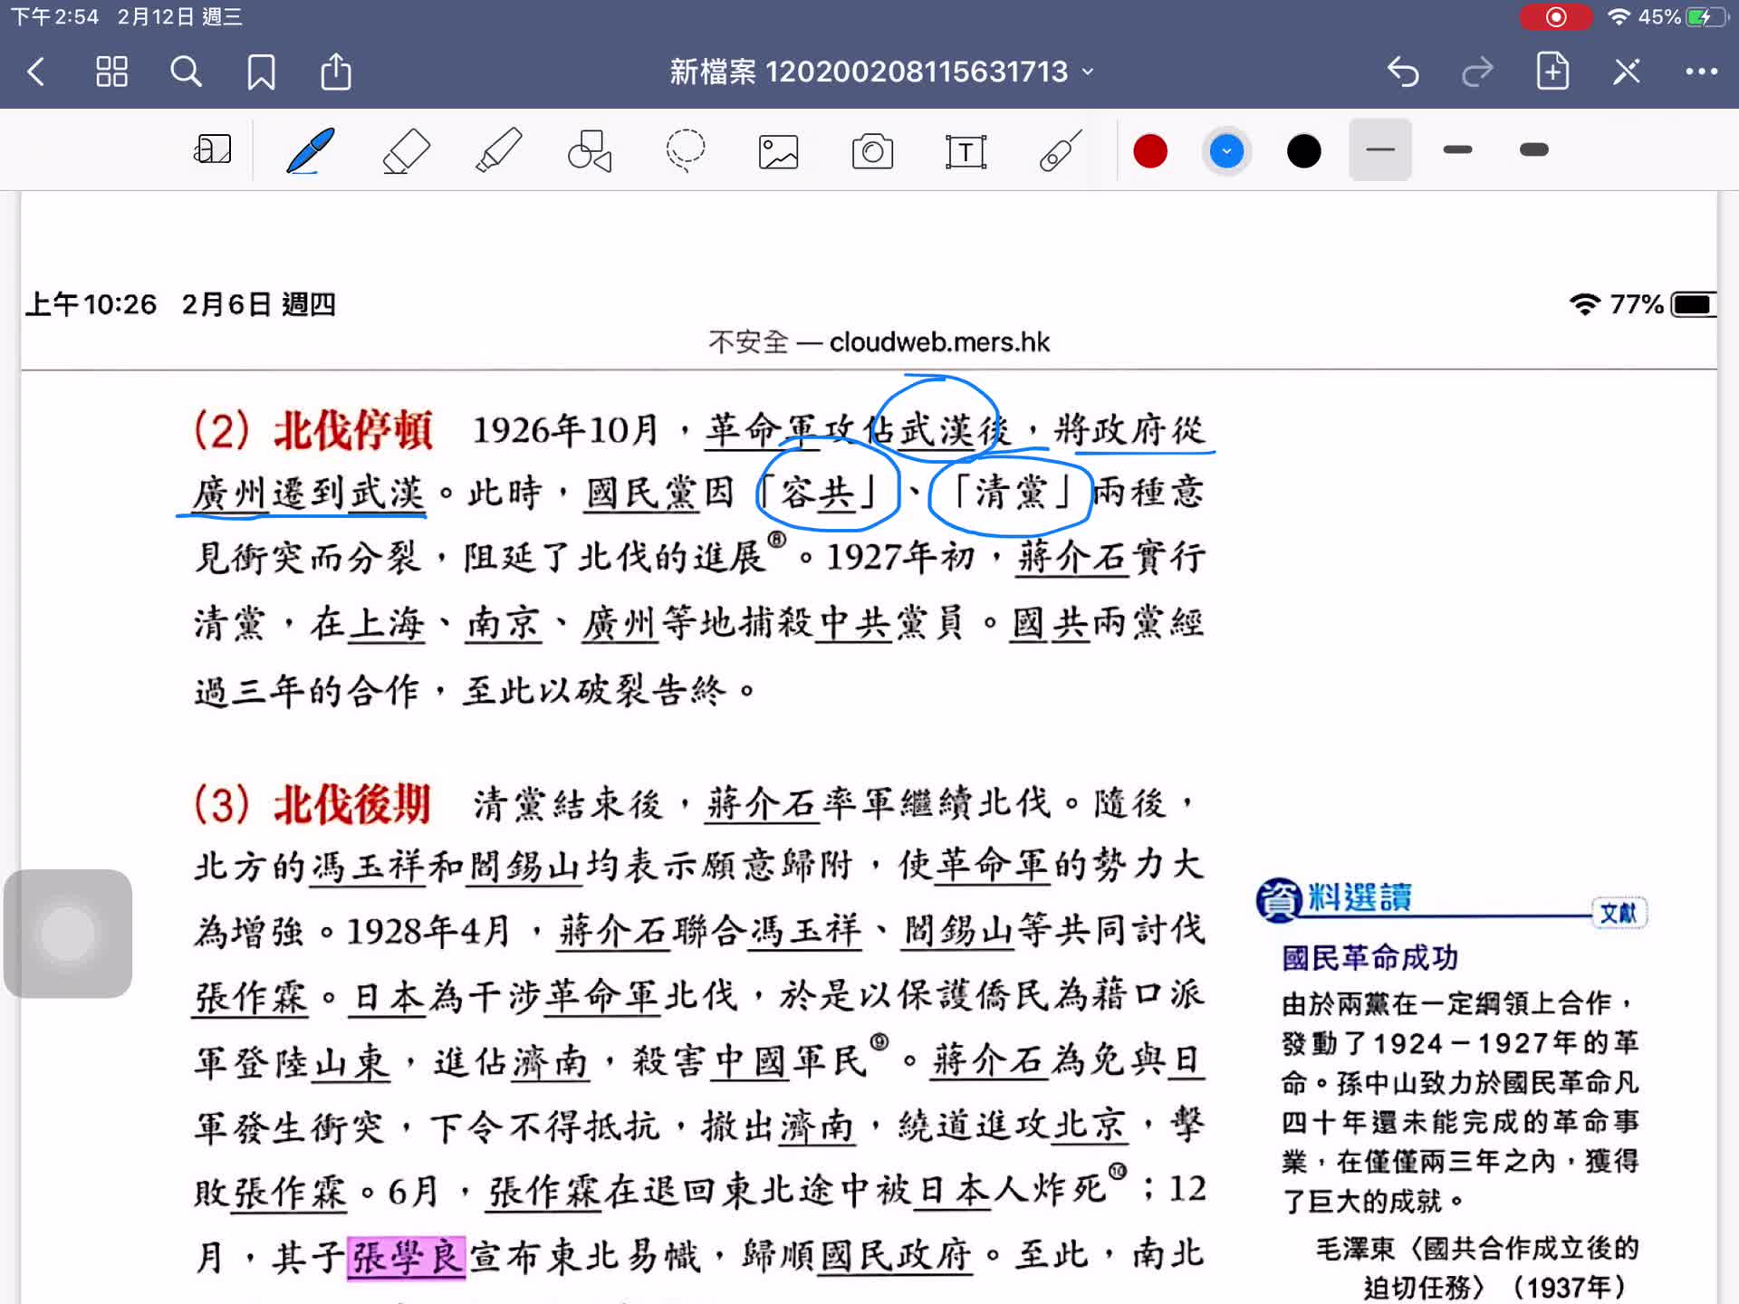Select the Highlighter tool
Screen dimensions: 1739x1304
pos(498,150)
